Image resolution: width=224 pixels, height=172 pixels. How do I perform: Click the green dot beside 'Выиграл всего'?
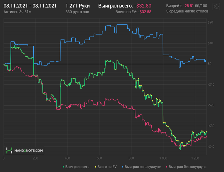pyautogui.click(x=63, y=167)
